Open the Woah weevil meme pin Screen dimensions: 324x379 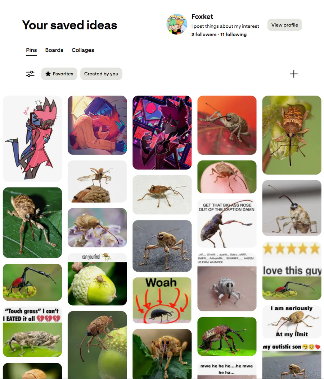[162, 300]
